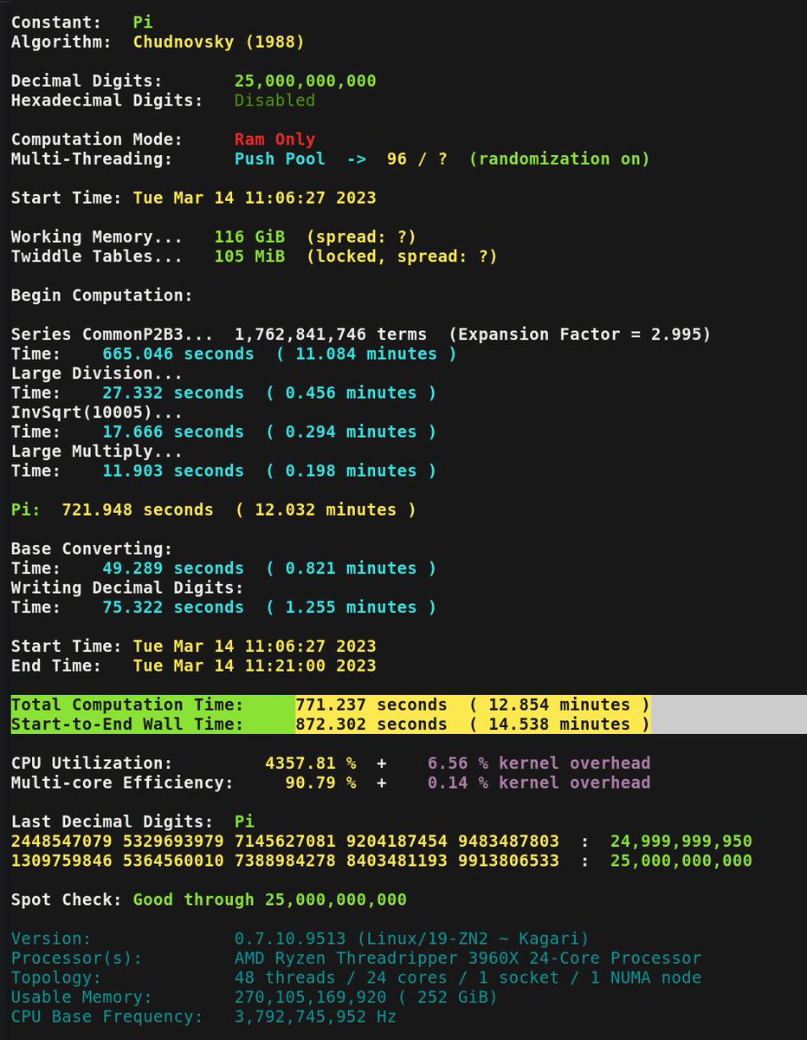The image size is (807, 1040).
Task: Click the digit group '9483487803'
Action: [x=508, y=841]
